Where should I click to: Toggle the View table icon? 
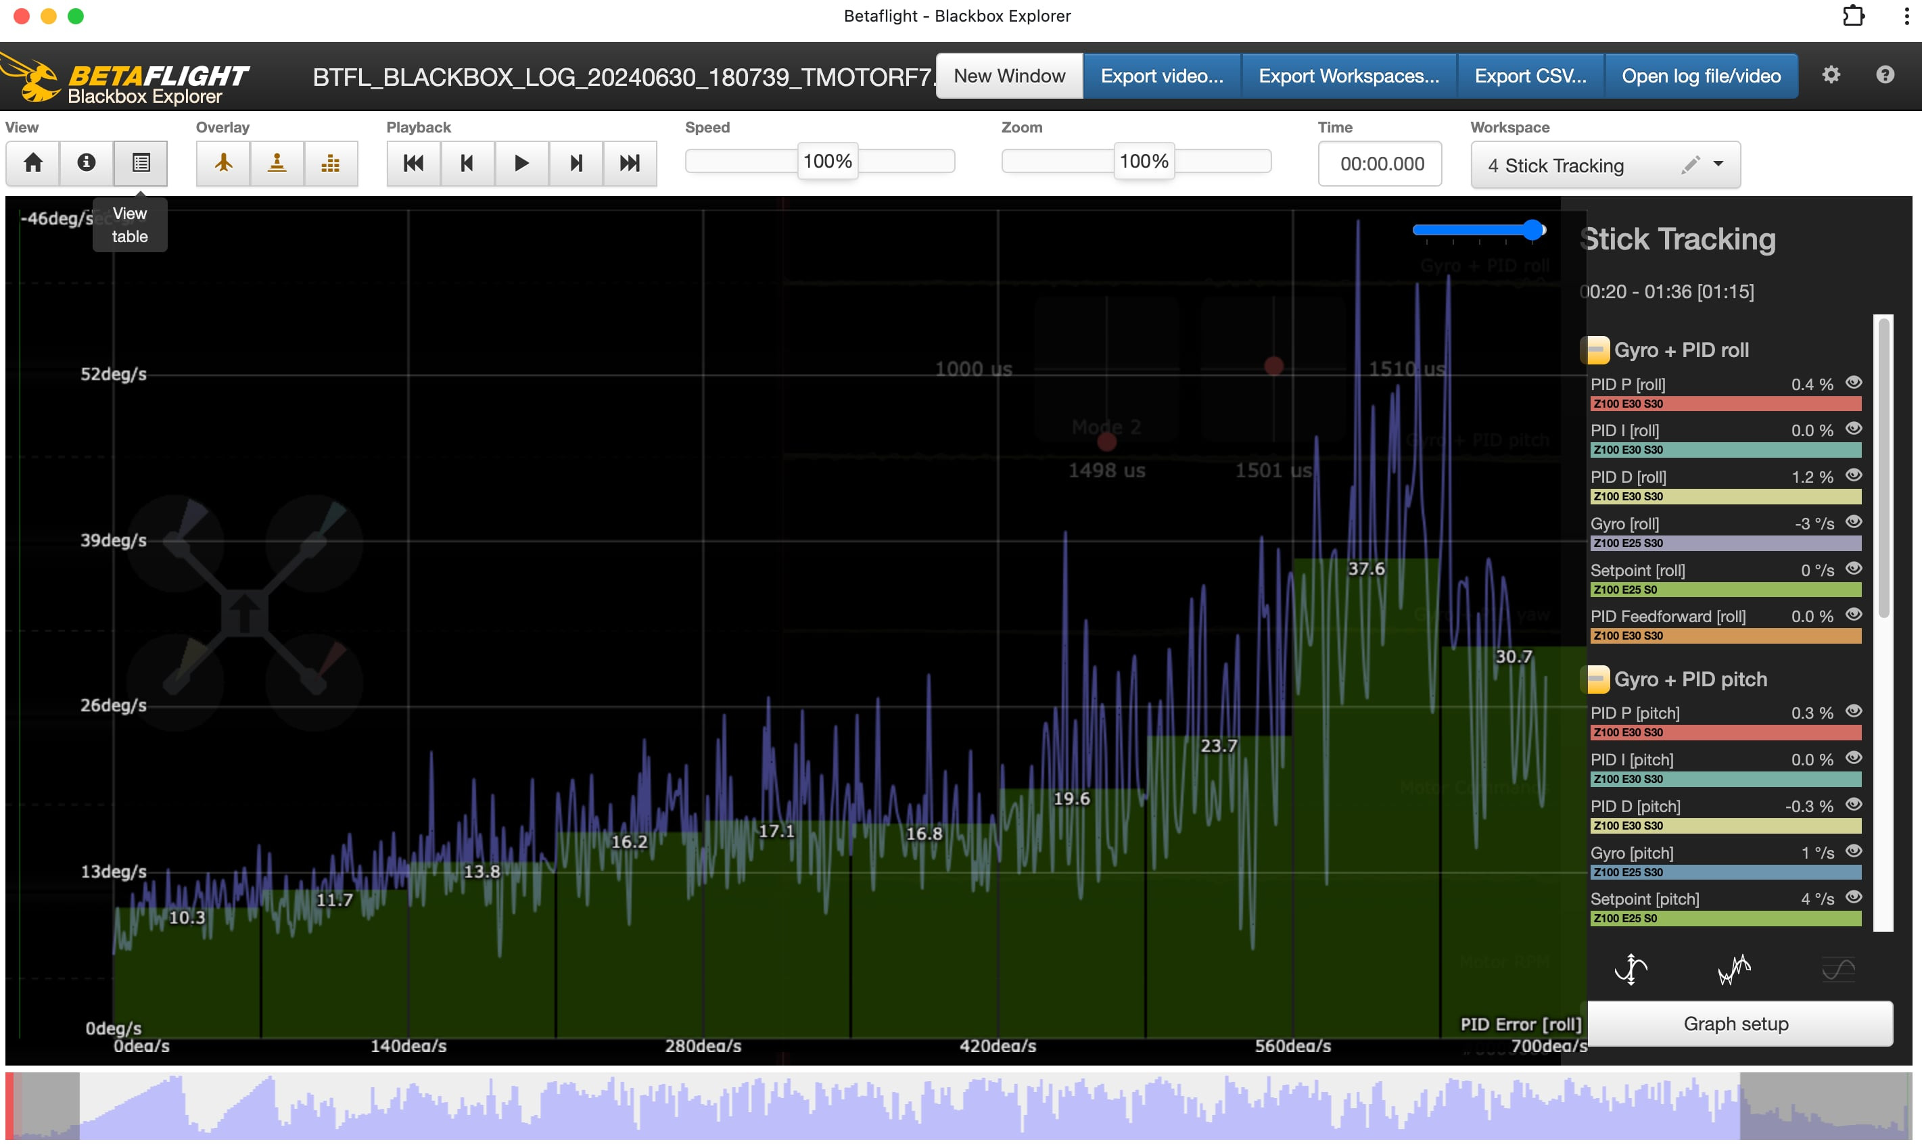tap(140, 164)
